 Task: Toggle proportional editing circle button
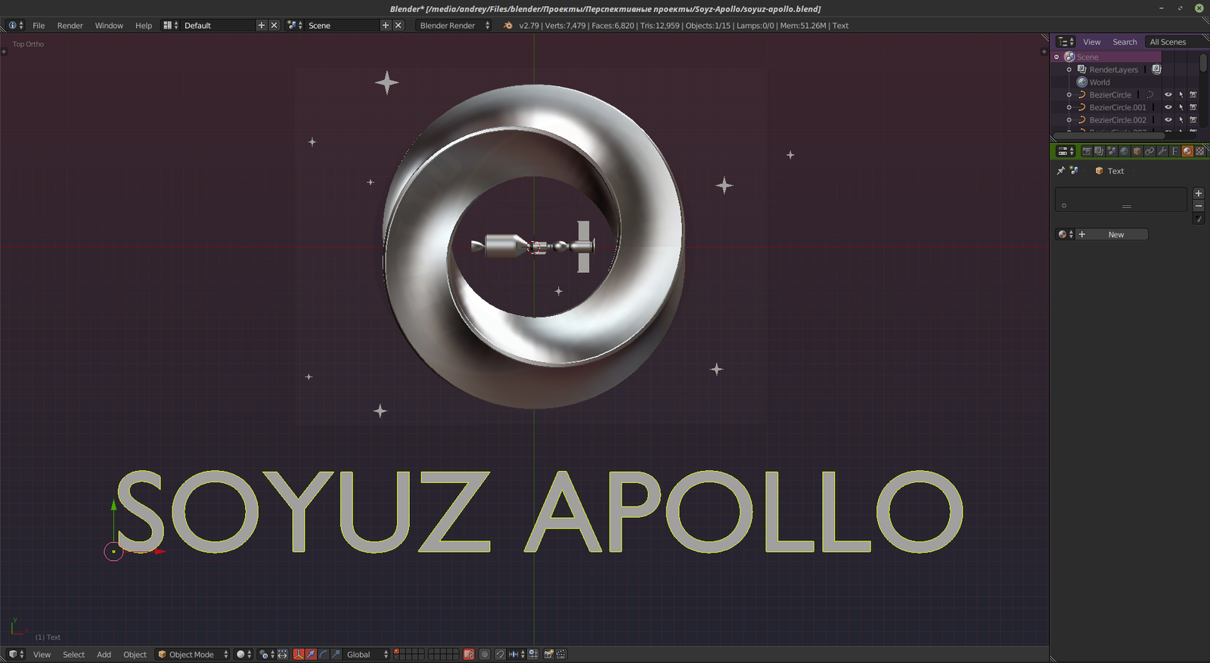pyautogui.click(x=485, y=654)
